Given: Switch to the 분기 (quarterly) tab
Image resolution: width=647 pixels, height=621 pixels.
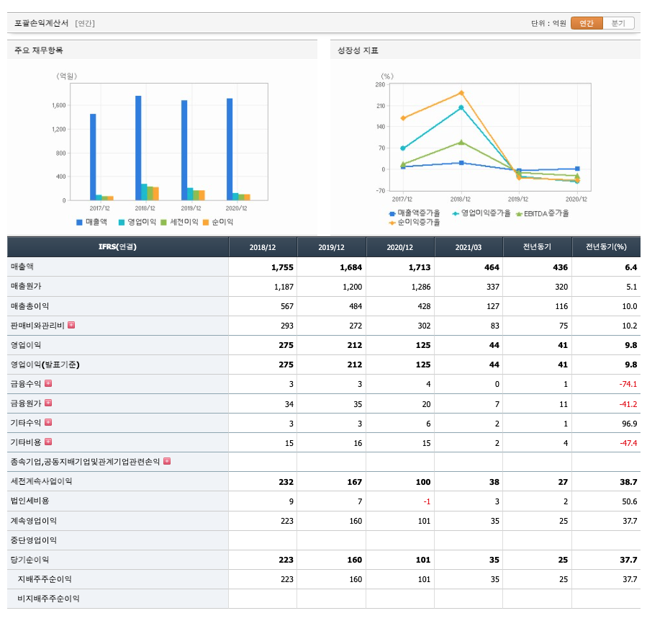Looking at the screenshot, I should [618, 23].
